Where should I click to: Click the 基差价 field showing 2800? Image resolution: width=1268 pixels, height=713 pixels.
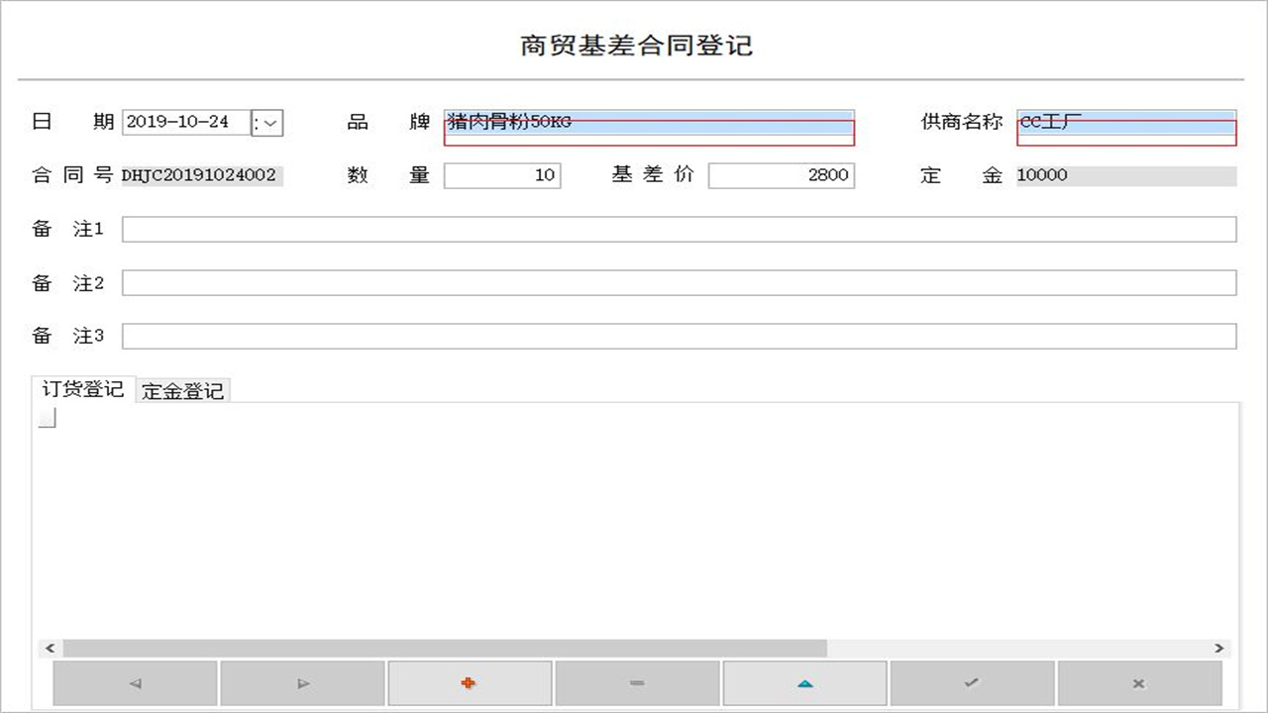(782, 175)
